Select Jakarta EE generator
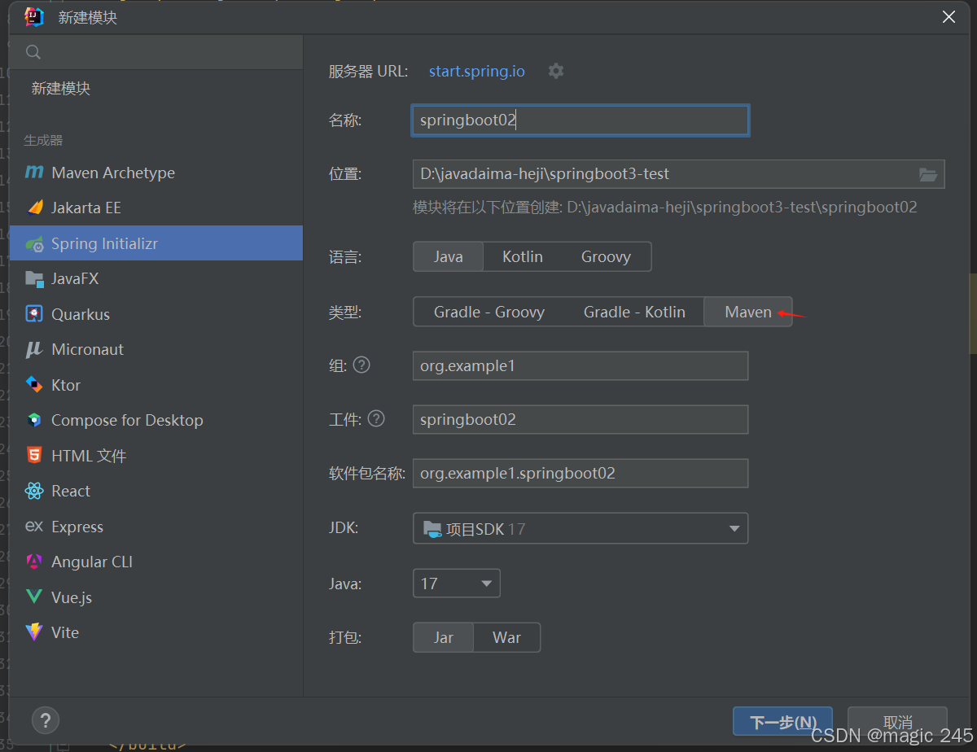The image size is (977, 752). pyautogui.click(x=156, y=208)
